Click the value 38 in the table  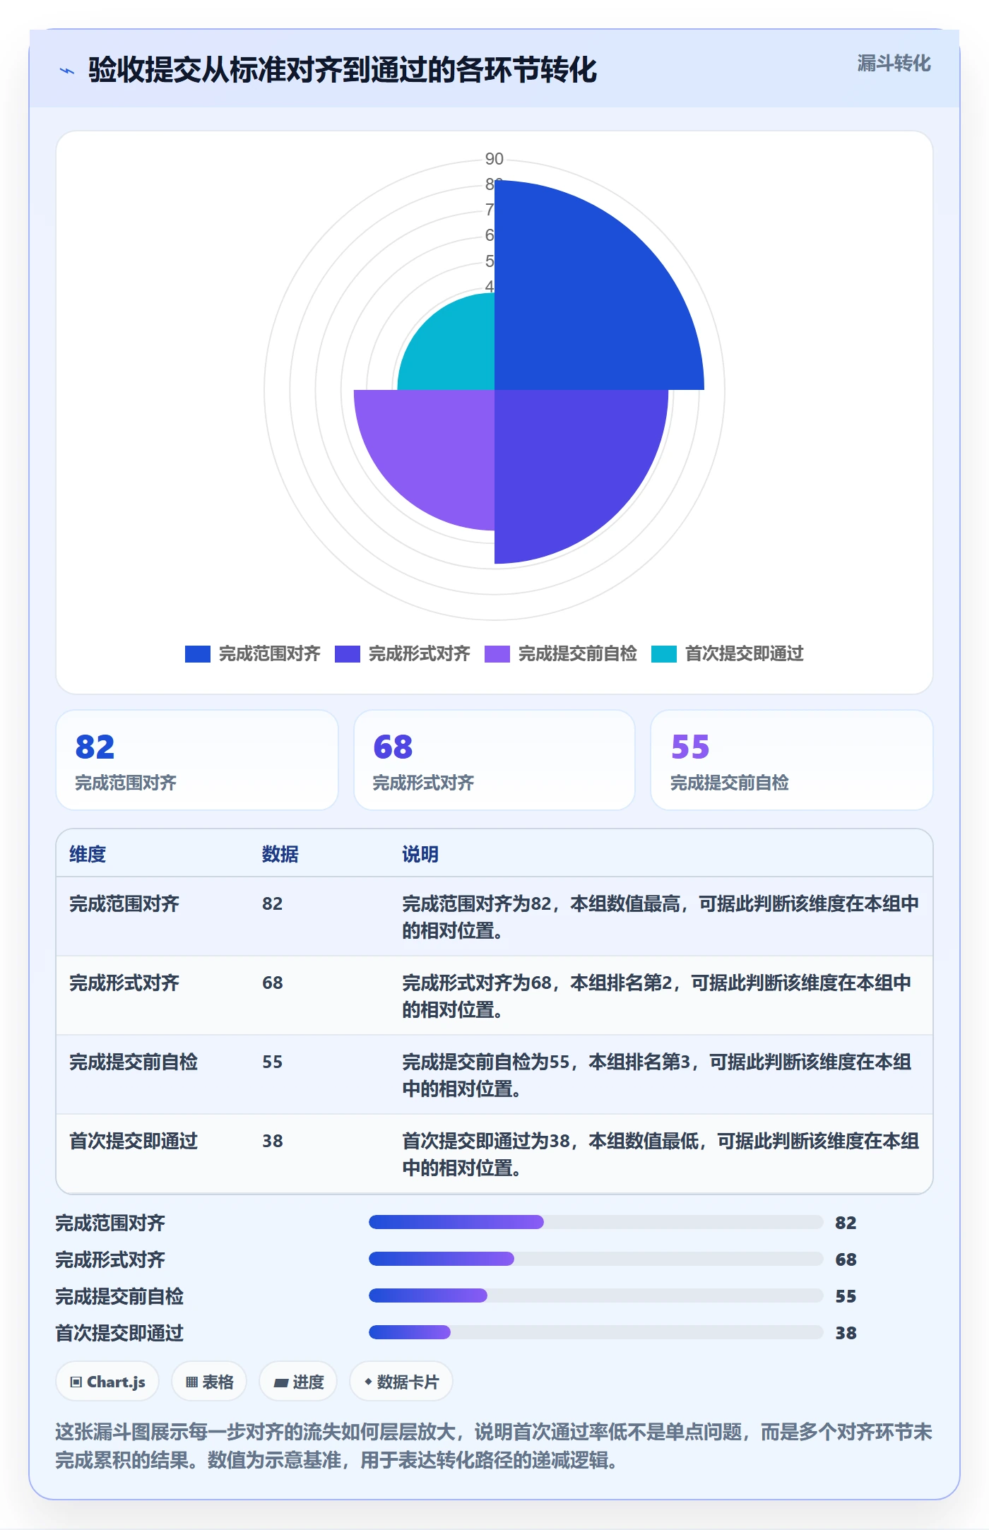point(273,1141)
